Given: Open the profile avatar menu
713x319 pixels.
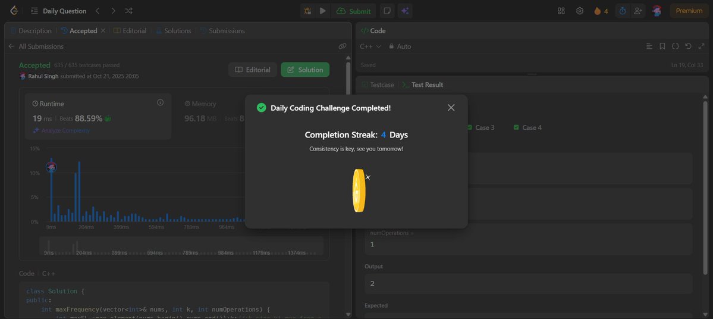Looking at the screenshot, I should pos(657,11).
